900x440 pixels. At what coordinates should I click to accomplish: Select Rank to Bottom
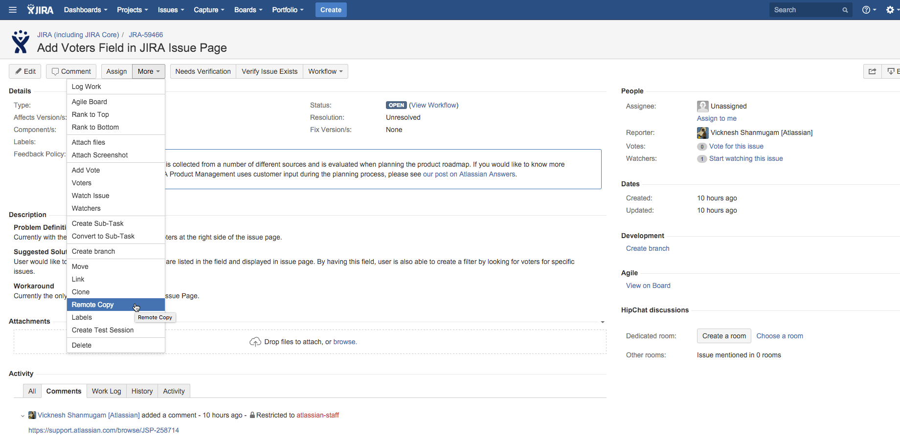(116, 127)
